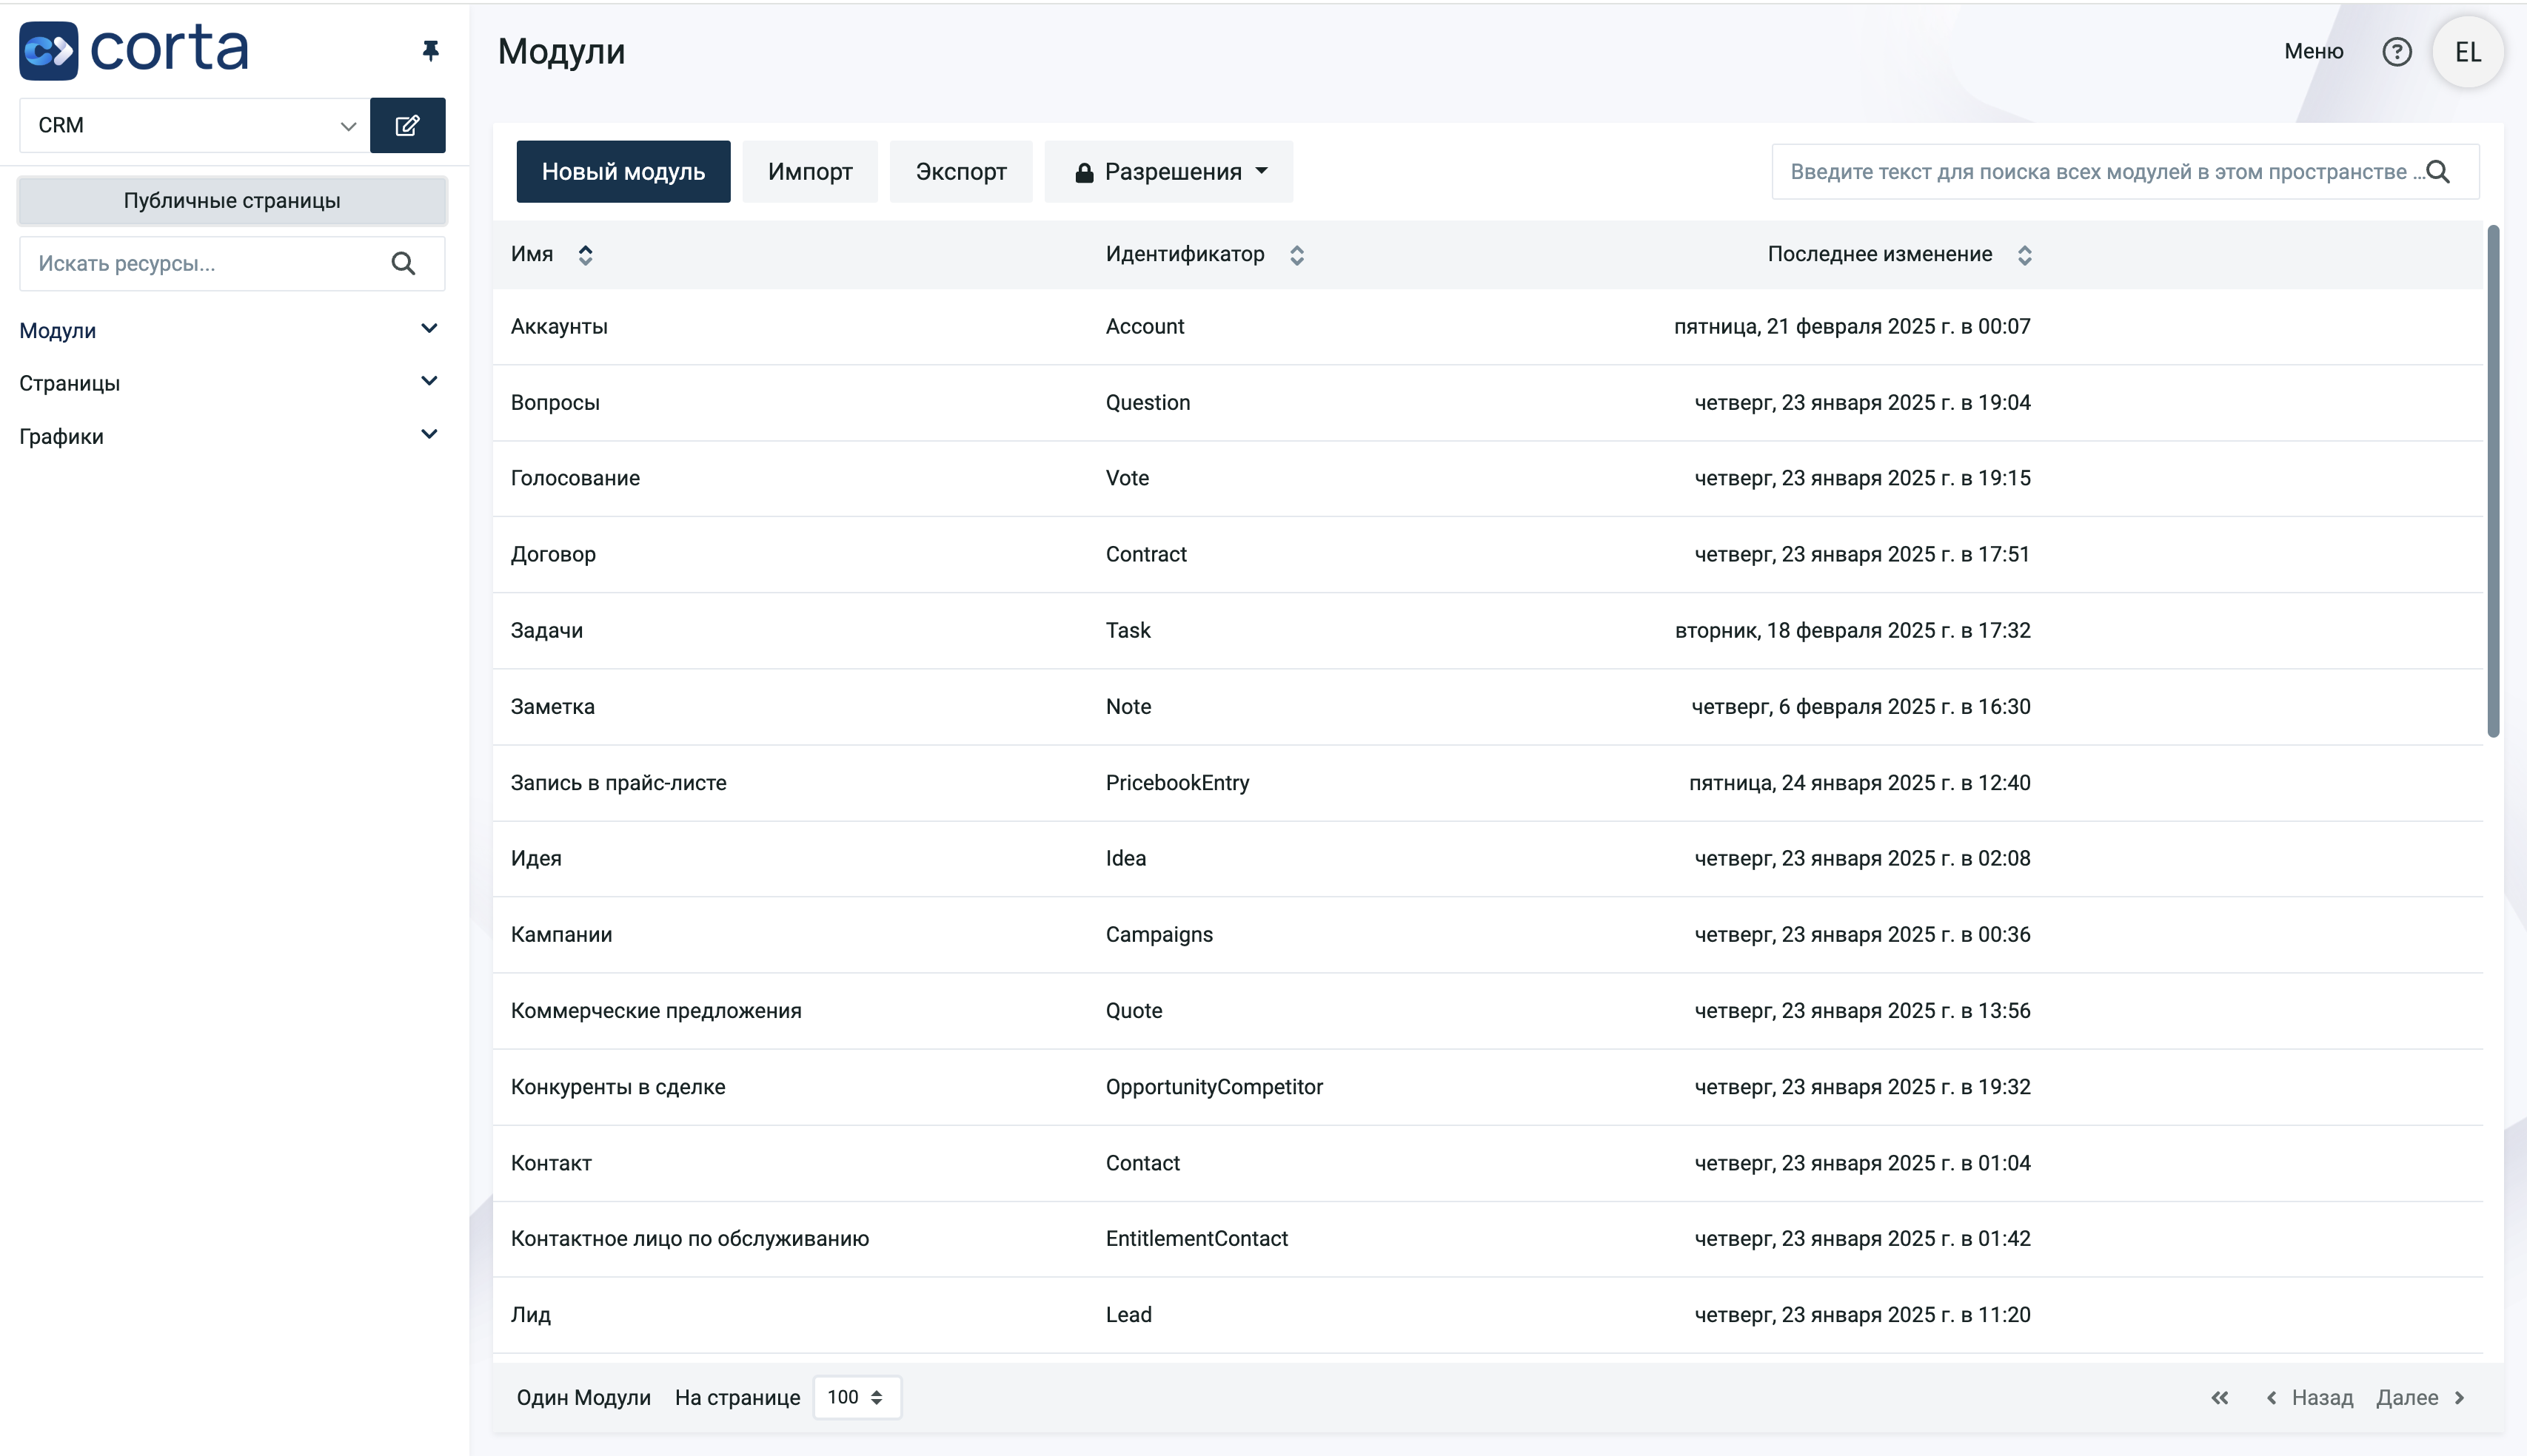Toggle the sidebar pin icon
Screen dimensions: 2527x1456
[x=430, y=50]
